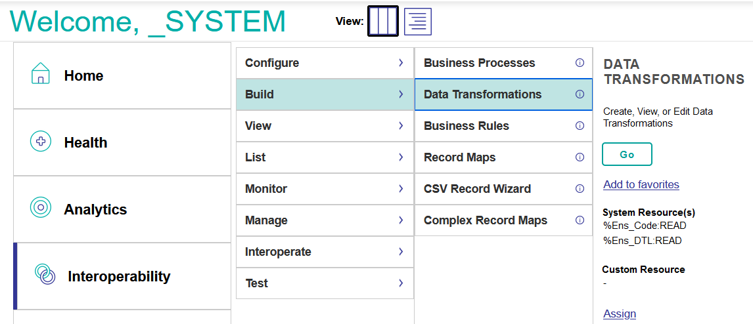Click info icon beside Complex Record Maps
Screen dimensions: 753x324
point(580,220)
